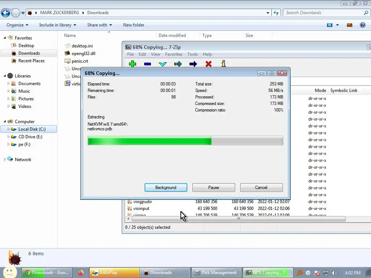Click the Explorer Back navigation button
The height and width of the screenshot is (278, 371).
coord(5,13)
